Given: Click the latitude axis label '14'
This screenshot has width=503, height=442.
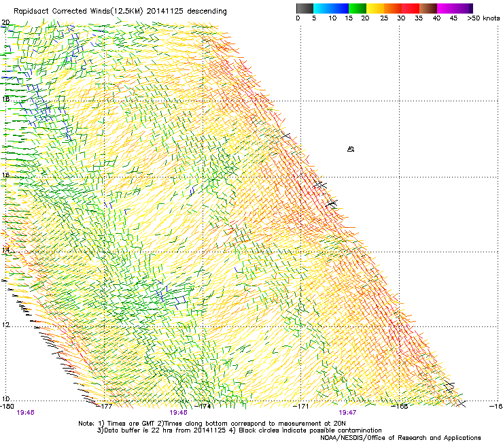Looking at the screenshot, I should (5, 250).
